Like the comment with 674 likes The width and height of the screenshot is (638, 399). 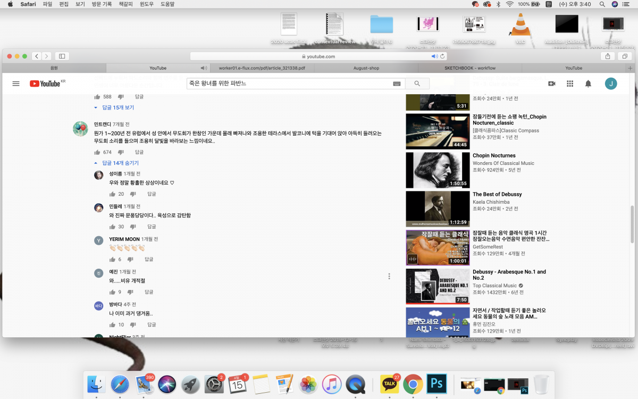[97, 152]
